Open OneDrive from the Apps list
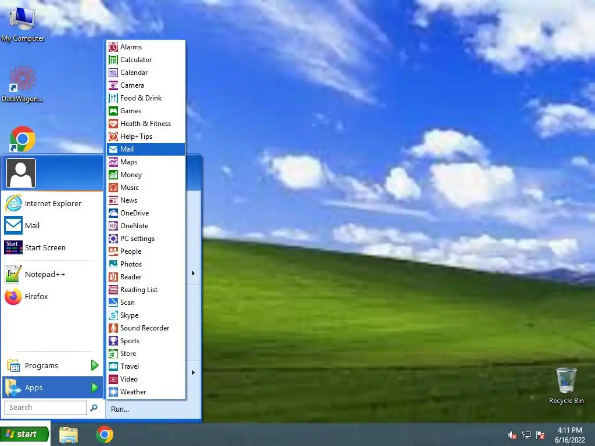 [x=146, y=213]
